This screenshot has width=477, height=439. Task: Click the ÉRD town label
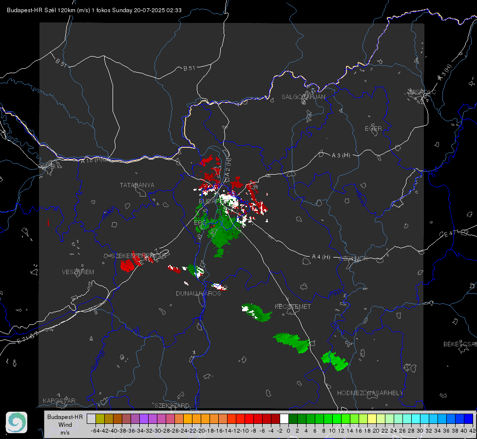click(200, 223)
